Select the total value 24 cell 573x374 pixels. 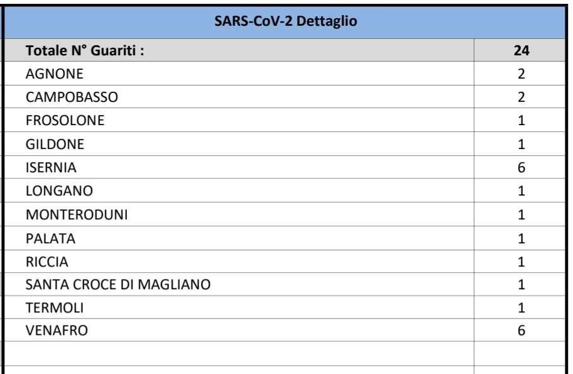coord(521,50)
